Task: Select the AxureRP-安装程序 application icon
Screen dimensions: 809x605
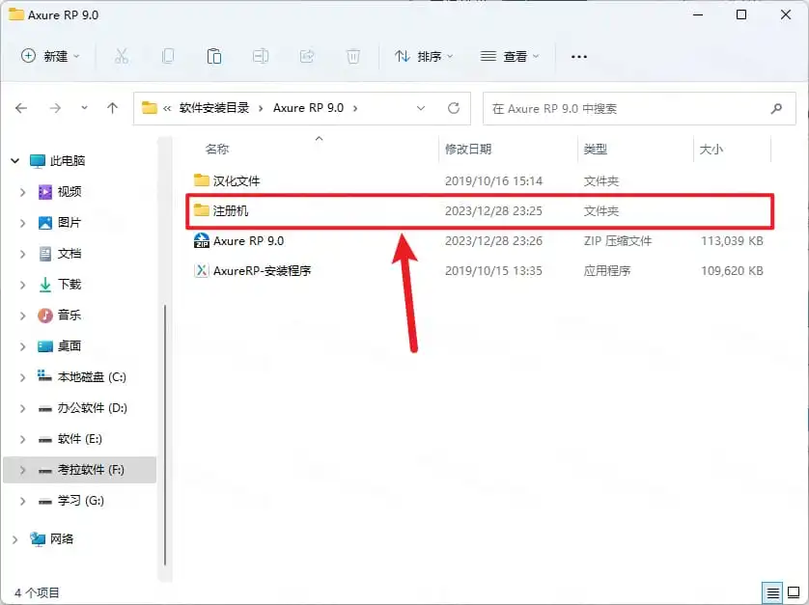Action: (x=201, y=270)
